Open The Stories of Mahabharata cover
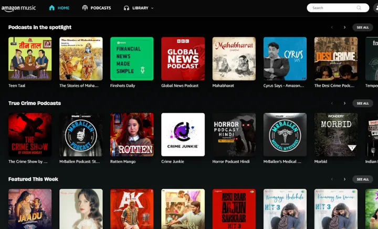 (x=81, y=59)
